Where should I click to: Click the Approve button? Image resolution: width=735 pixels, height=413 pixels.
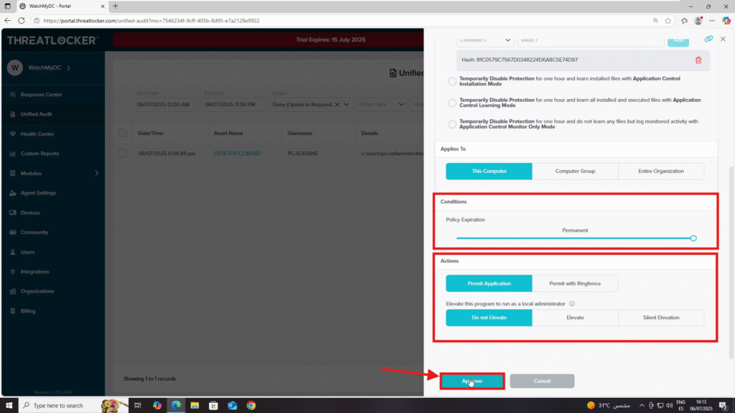click(x=472, y=381)
